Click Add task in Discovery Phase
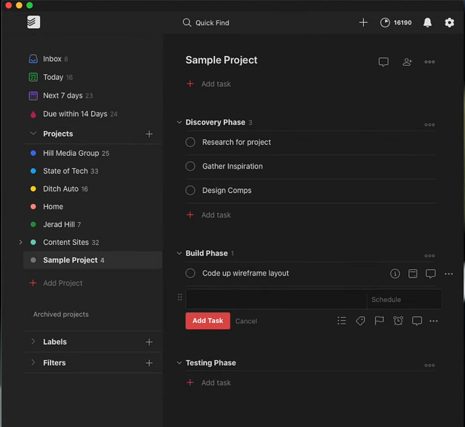The image size is (465, 427). click(209, 215)
